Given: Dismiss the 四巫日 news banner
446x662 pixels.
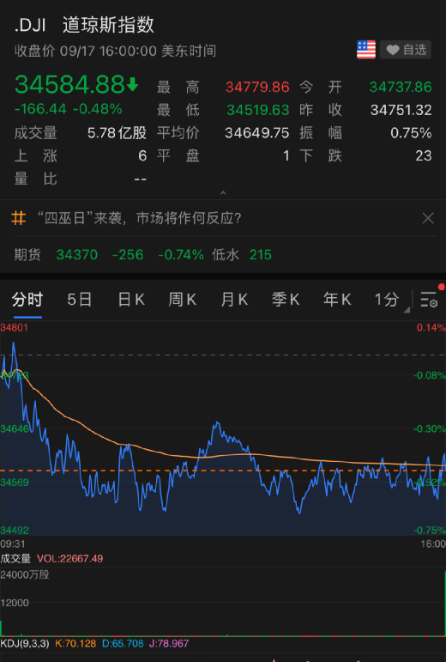Looking at the screenshot, I should [428, 218].
